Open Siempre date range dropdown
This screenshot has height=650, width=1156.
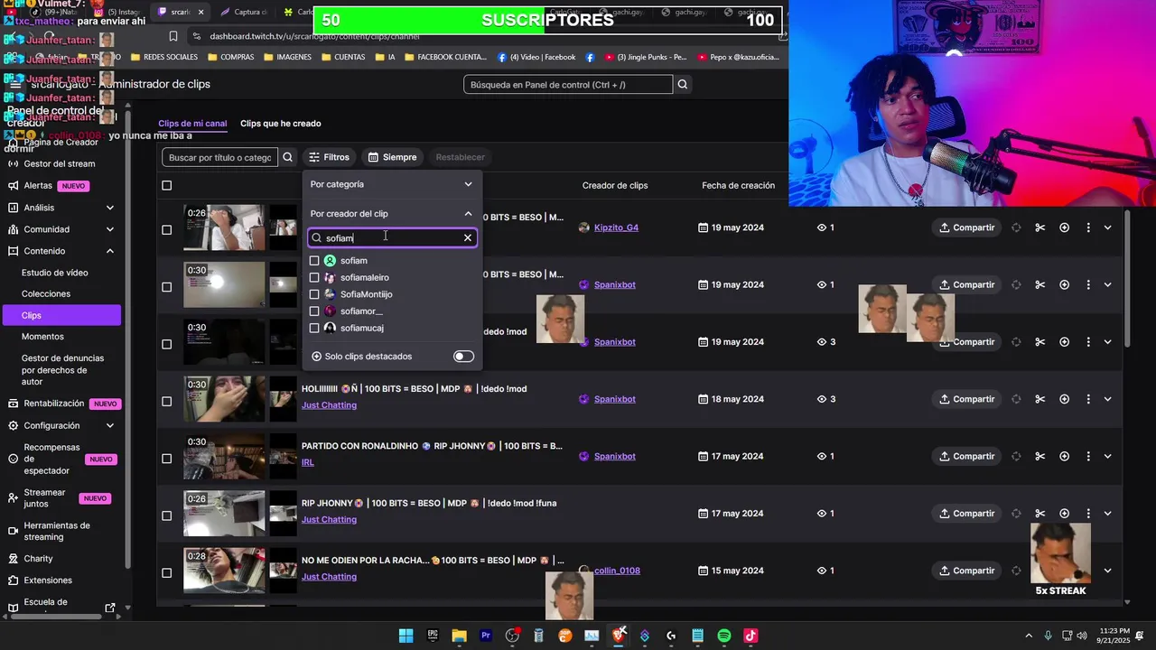point(393,157)
